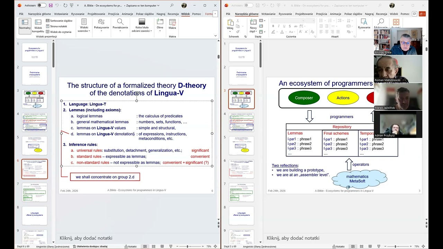Open comments icon in right window
443x249 pixels.
[415, 14]
